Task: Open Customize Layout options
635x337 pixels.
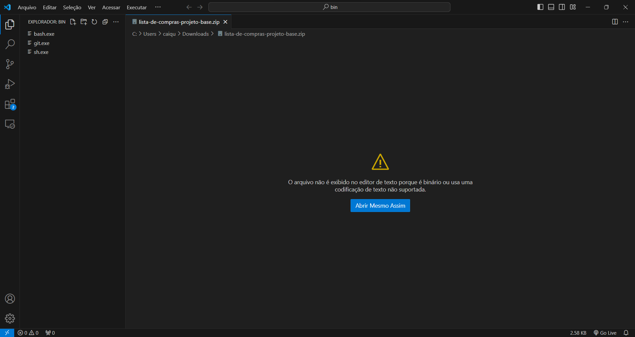Action: point(573,7)
